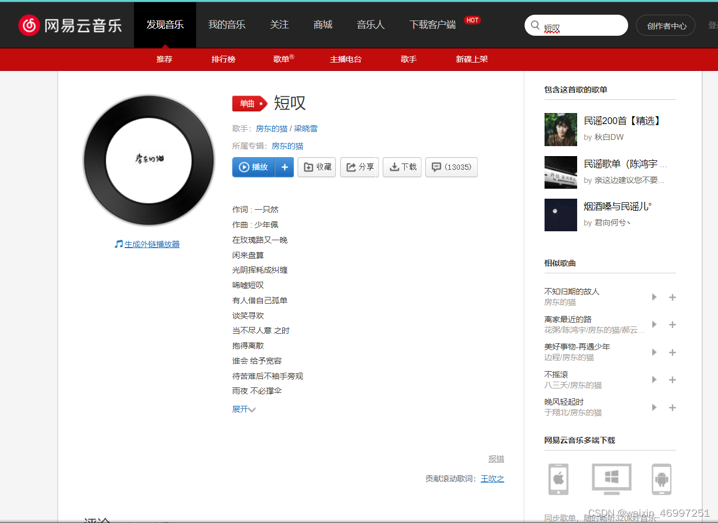Play 美好事物-再遇少年 from similar songs

click(x=654, y=352)
